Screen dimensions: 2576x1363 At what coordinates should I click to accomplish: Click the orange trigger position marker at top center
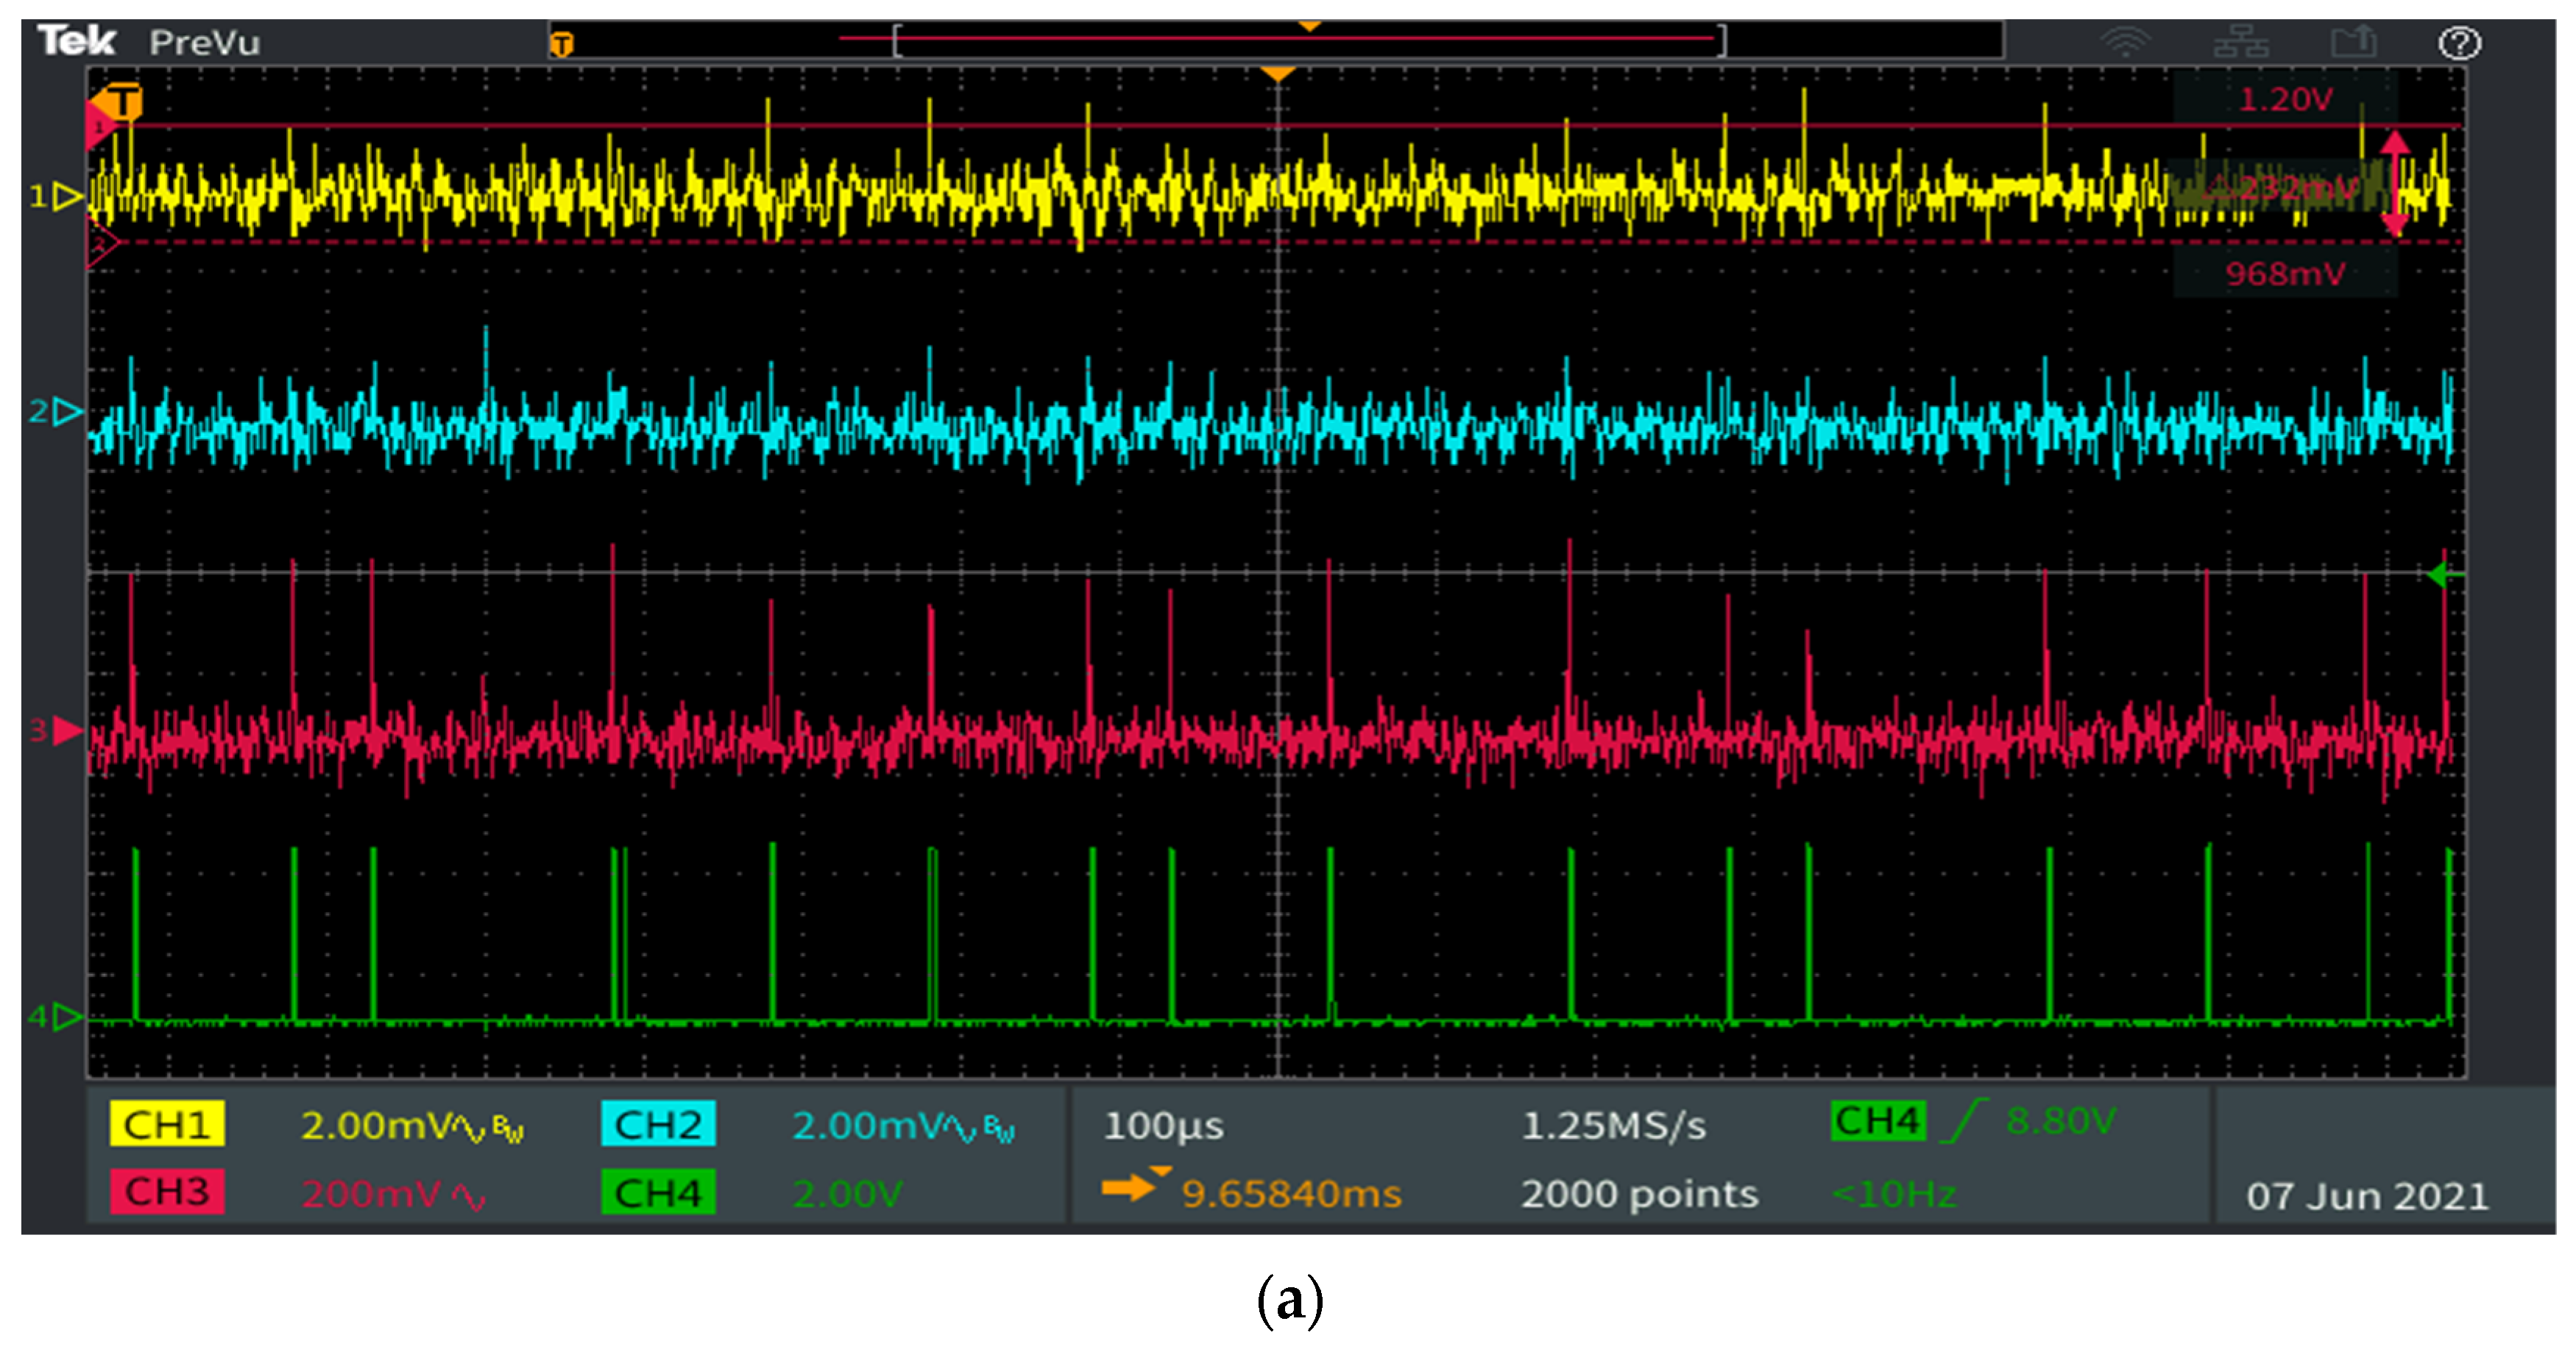pyautogui.click(x=1277, y=74)
